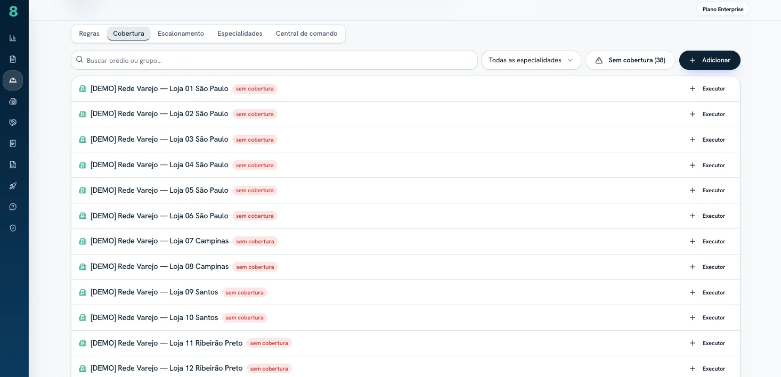
Task: Add Executor to Loja 07 Campinas
Action: tap(707, 241)
